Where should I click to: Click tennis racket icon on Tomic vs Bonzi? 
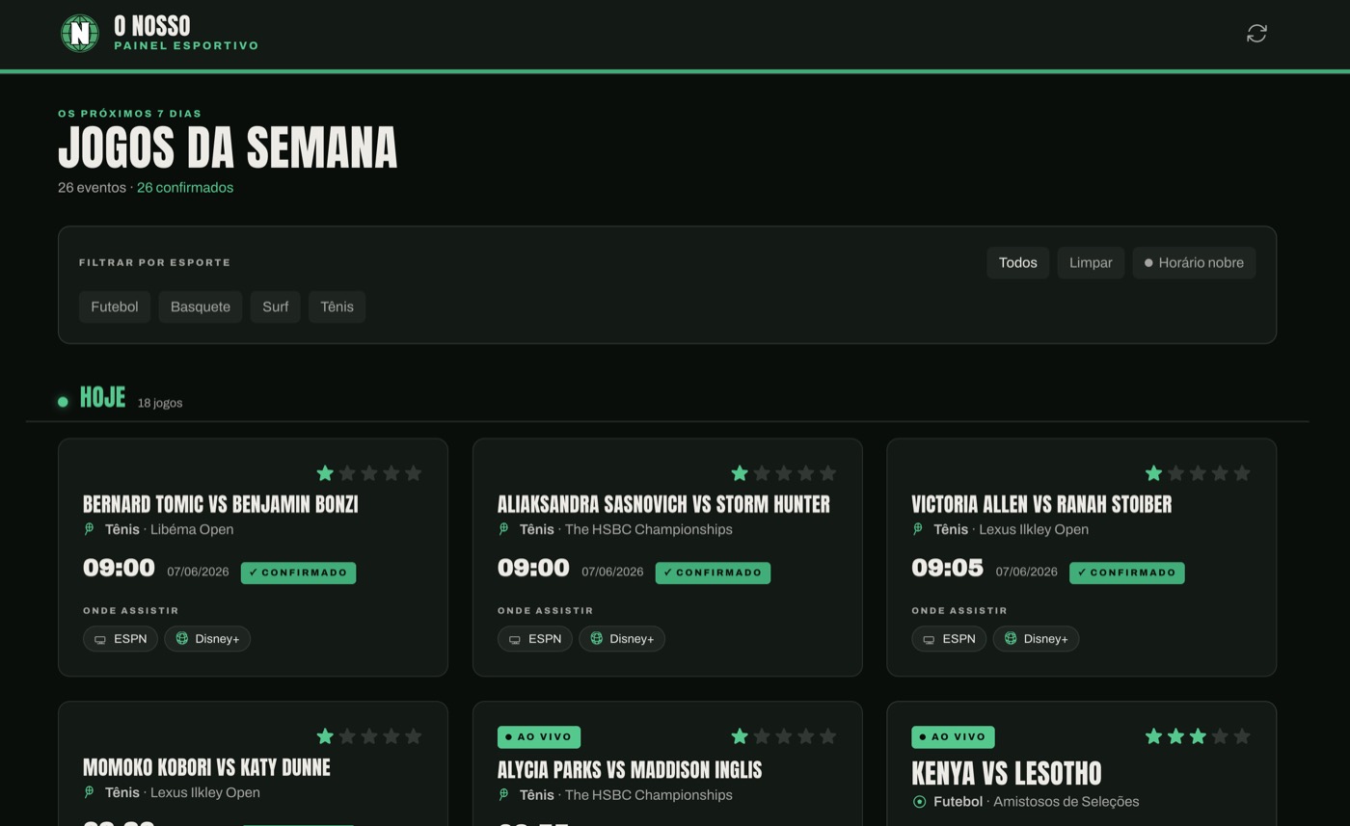(90, 529)
